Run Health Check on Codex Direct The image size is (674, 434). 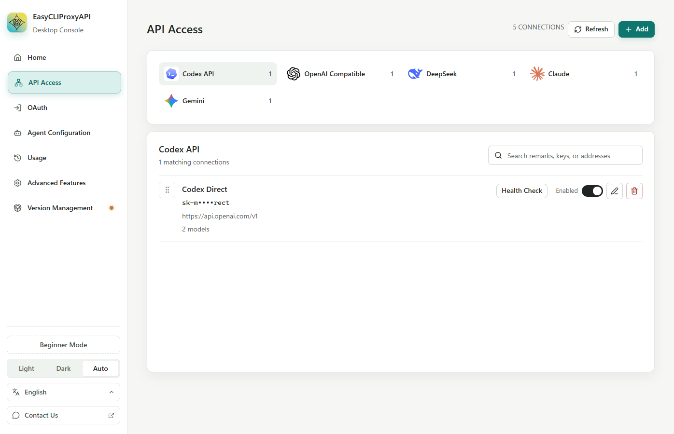[522, 191]
